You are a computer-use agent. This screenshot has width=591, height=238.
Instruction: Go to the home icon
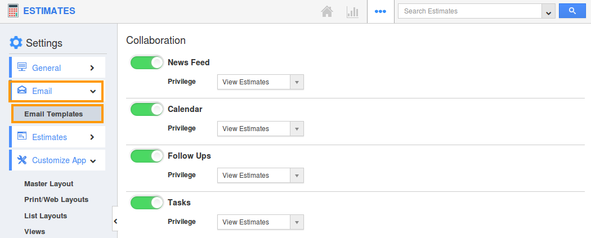pos(327,12)
